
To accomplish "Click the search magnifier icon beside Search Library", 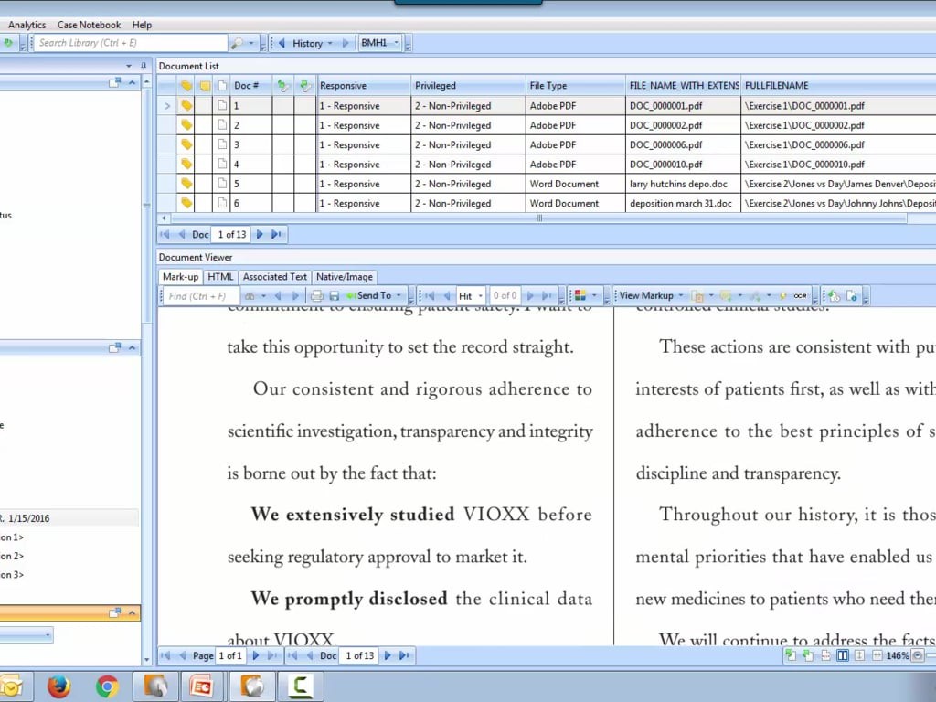I will click(x=238, y=43).
